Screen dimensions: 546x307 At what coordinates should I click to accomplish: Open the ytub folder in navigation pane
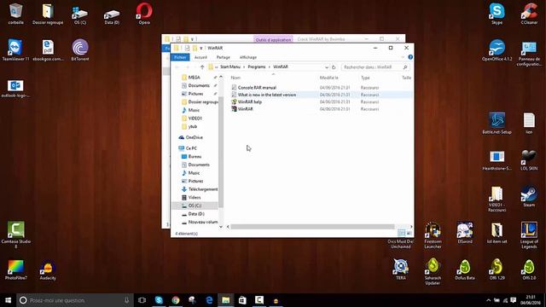tap(193, 127)
